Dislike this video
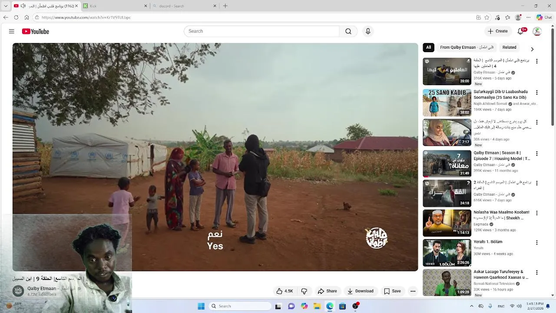Screen dimensions: 556x313 coord(304,291)
